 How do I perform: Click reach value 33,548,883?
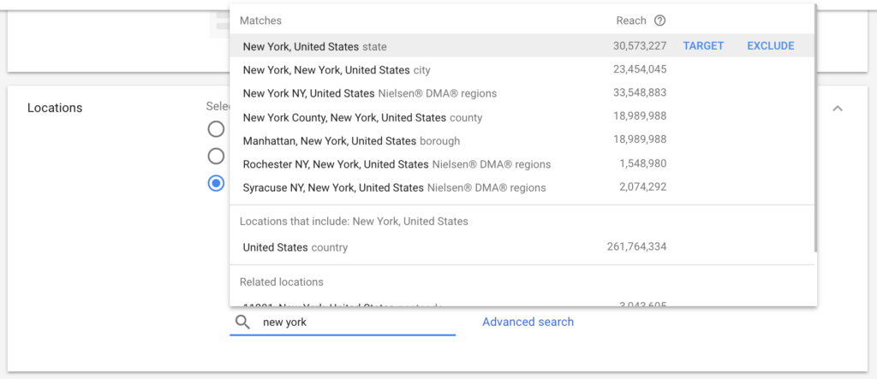(x=640, y=92)
